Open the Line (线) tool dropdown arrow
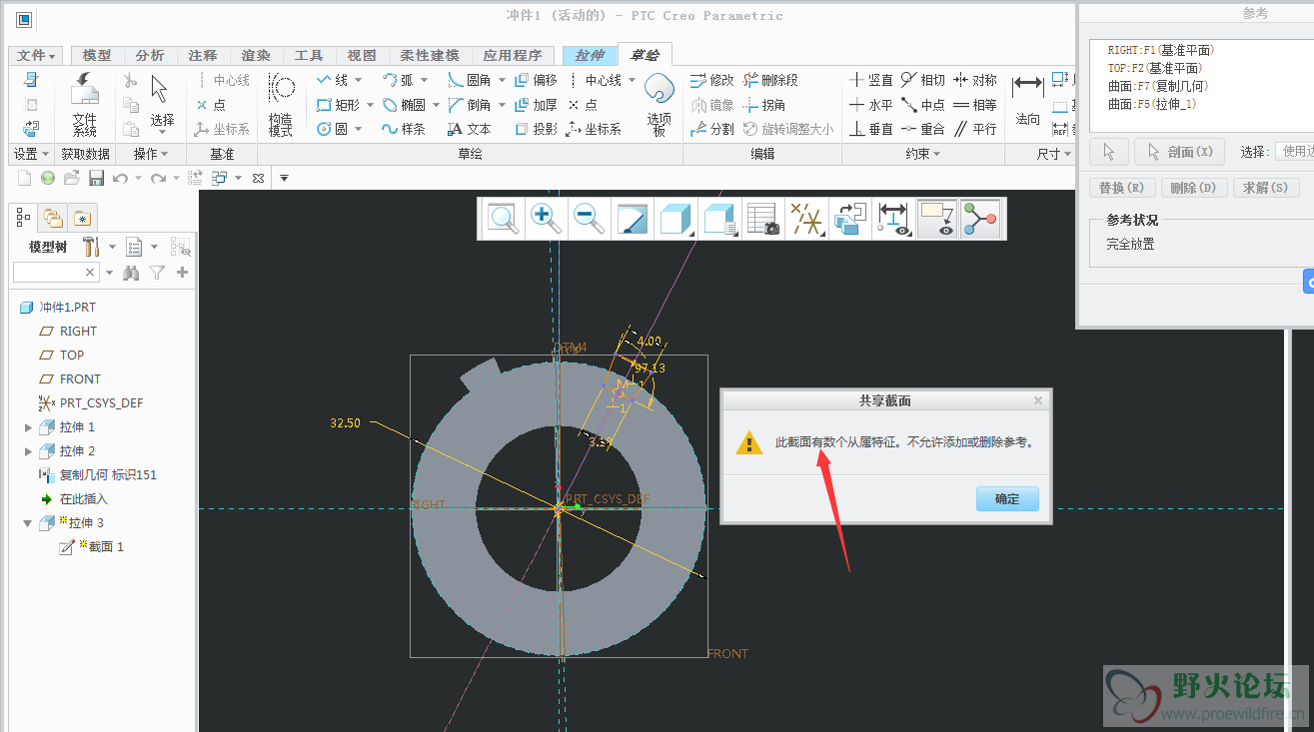The image size is (1314, 732). click(x=359, y=80)
